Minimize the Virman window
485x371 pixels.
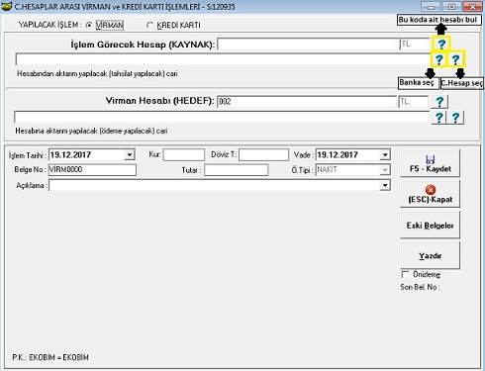pos(431,7)
